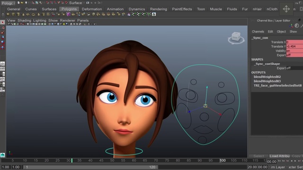This screenshot has width=303, height=170.
Task: Click the New Scene icon
Action: (18, 3)
